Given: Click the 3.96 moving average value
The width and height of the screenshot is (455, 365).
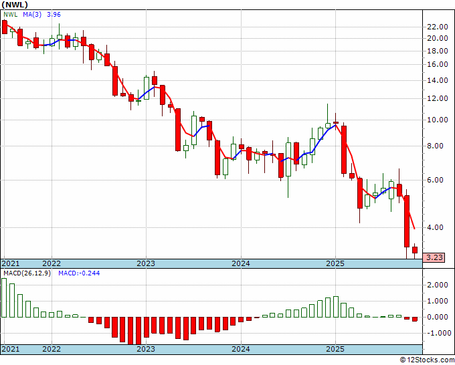Looking at the screenshot, I should coord(54,15).
